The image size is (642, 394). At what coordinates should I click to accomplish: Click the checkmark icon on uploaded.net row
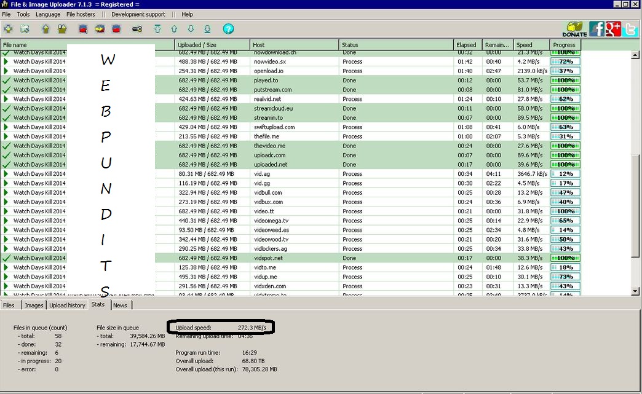tap(6, 165)
